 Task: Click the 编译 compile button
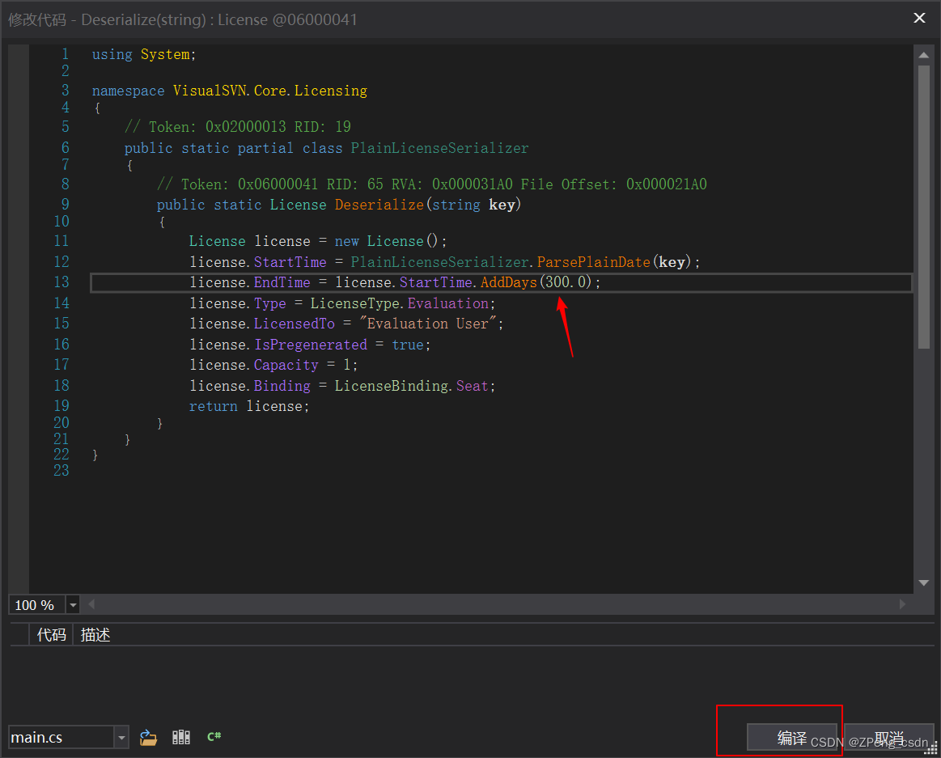click(x=791, y=738)
